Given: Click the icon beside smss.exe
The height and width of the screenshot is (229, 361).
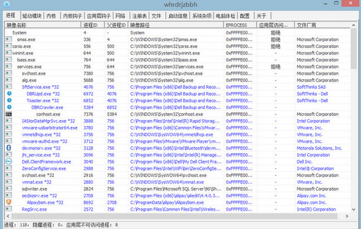Looking at the screenshot, I should (9, 39).
